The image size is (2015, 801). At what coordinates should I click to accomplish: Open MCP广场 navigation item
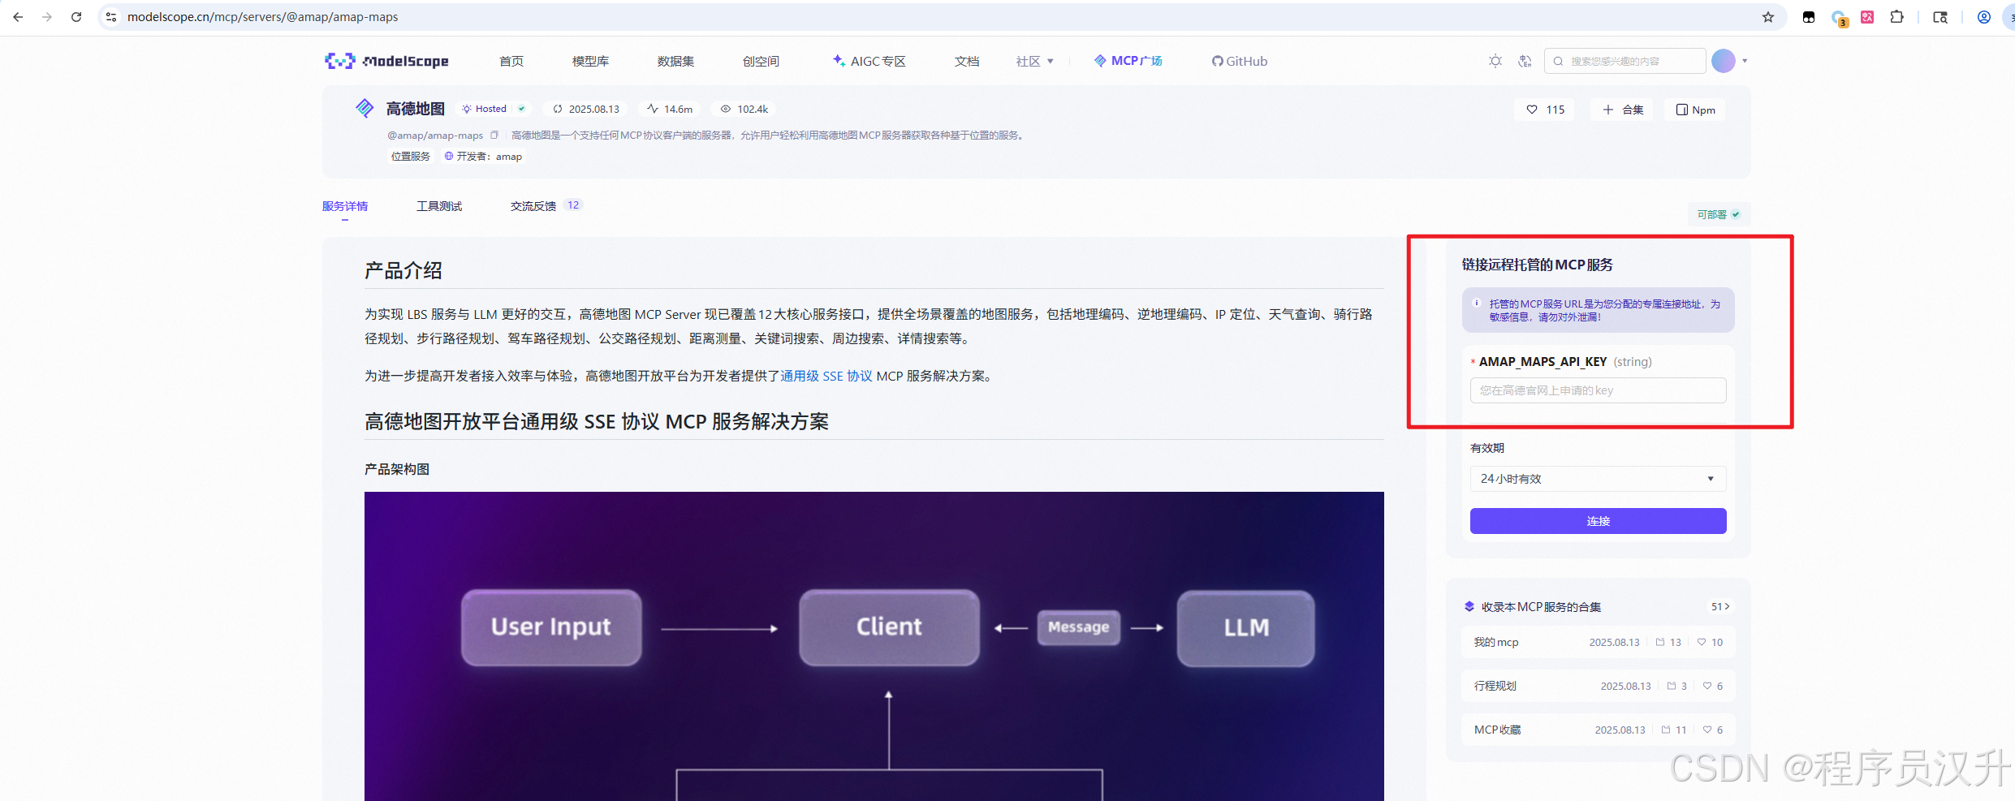[1128, 61]
